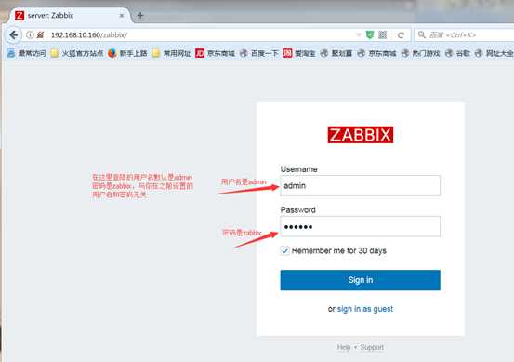Select the 'server: Zabbix' browser tab
Viewport: 514px width, 362px height.
(x=70, y=16)
